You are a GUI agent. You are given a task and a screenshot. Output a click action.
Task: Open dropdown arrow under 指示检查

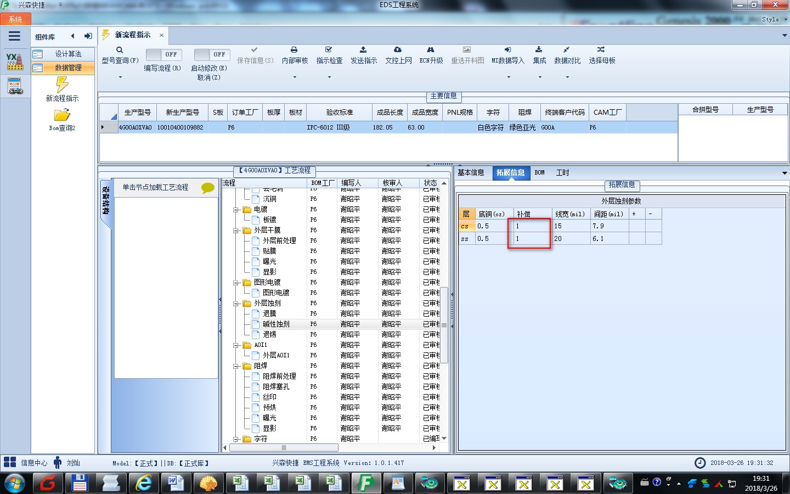click(x=329, y=77)
